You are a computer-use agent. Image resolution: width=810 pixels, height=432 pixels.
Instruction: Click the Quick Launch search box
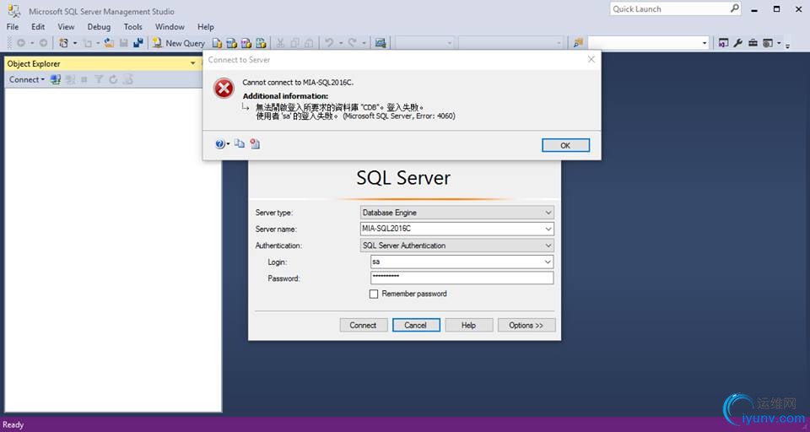(676, 8)
